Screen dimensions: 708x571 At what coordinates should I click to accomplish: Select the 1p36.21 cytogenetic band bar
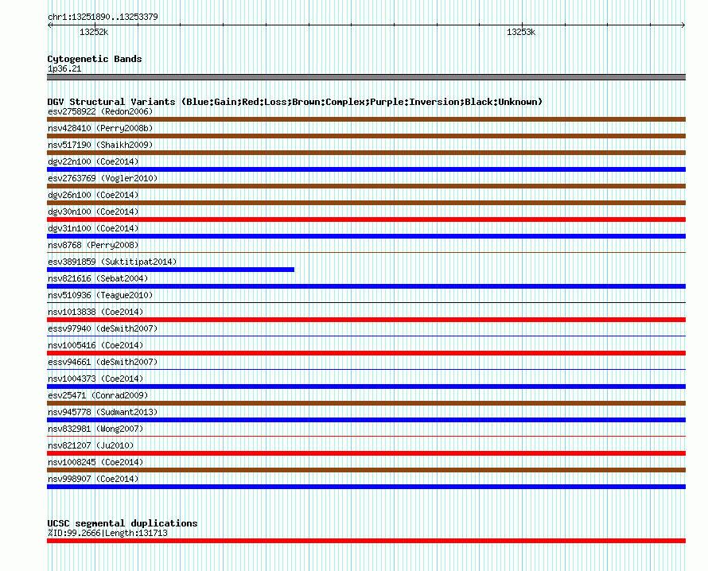[366, 77]
